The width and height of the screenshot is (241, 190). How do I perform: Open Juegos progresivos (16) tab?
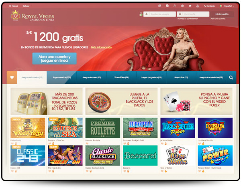[151, 77]
